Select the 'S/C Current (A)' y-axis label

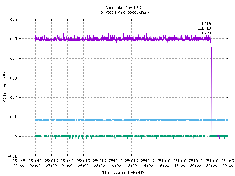[x=4, y=88]
